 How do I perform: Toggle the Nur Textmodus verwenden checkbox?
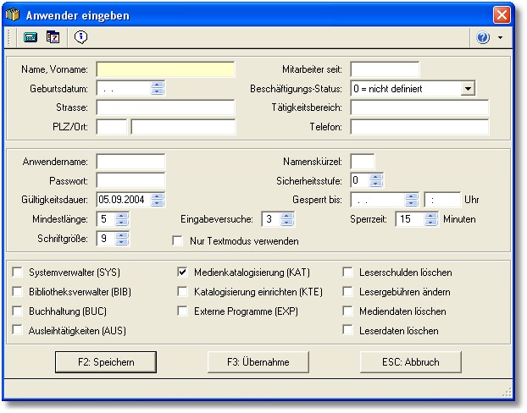point(178,241)
